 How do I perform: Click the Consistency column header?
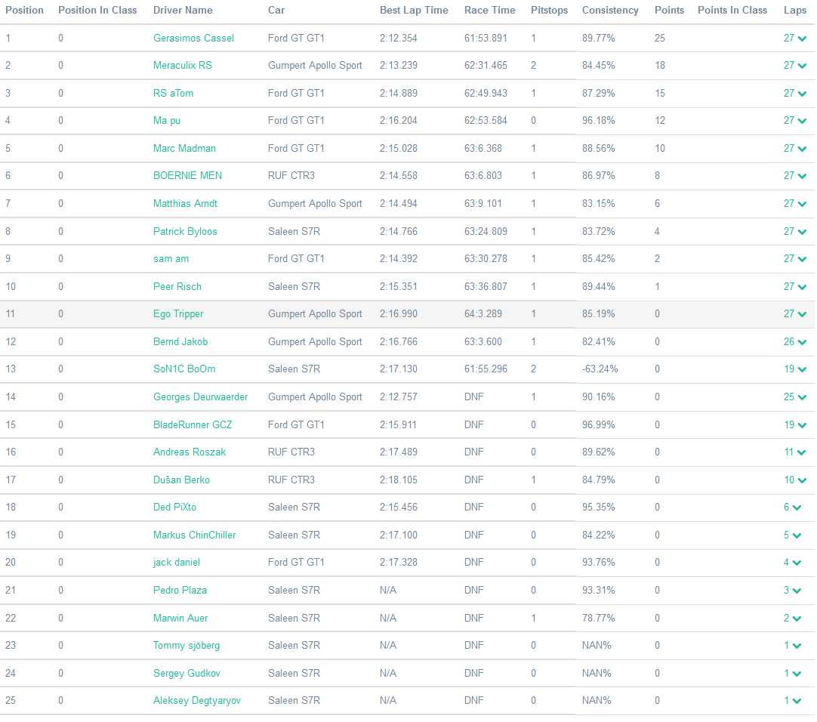(x=610, y=11)
